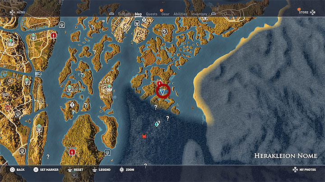The image size is (325, 182).
Task: Select the red military fort icon at bottom
Action: pyautogui.click(x=71, y=152)
